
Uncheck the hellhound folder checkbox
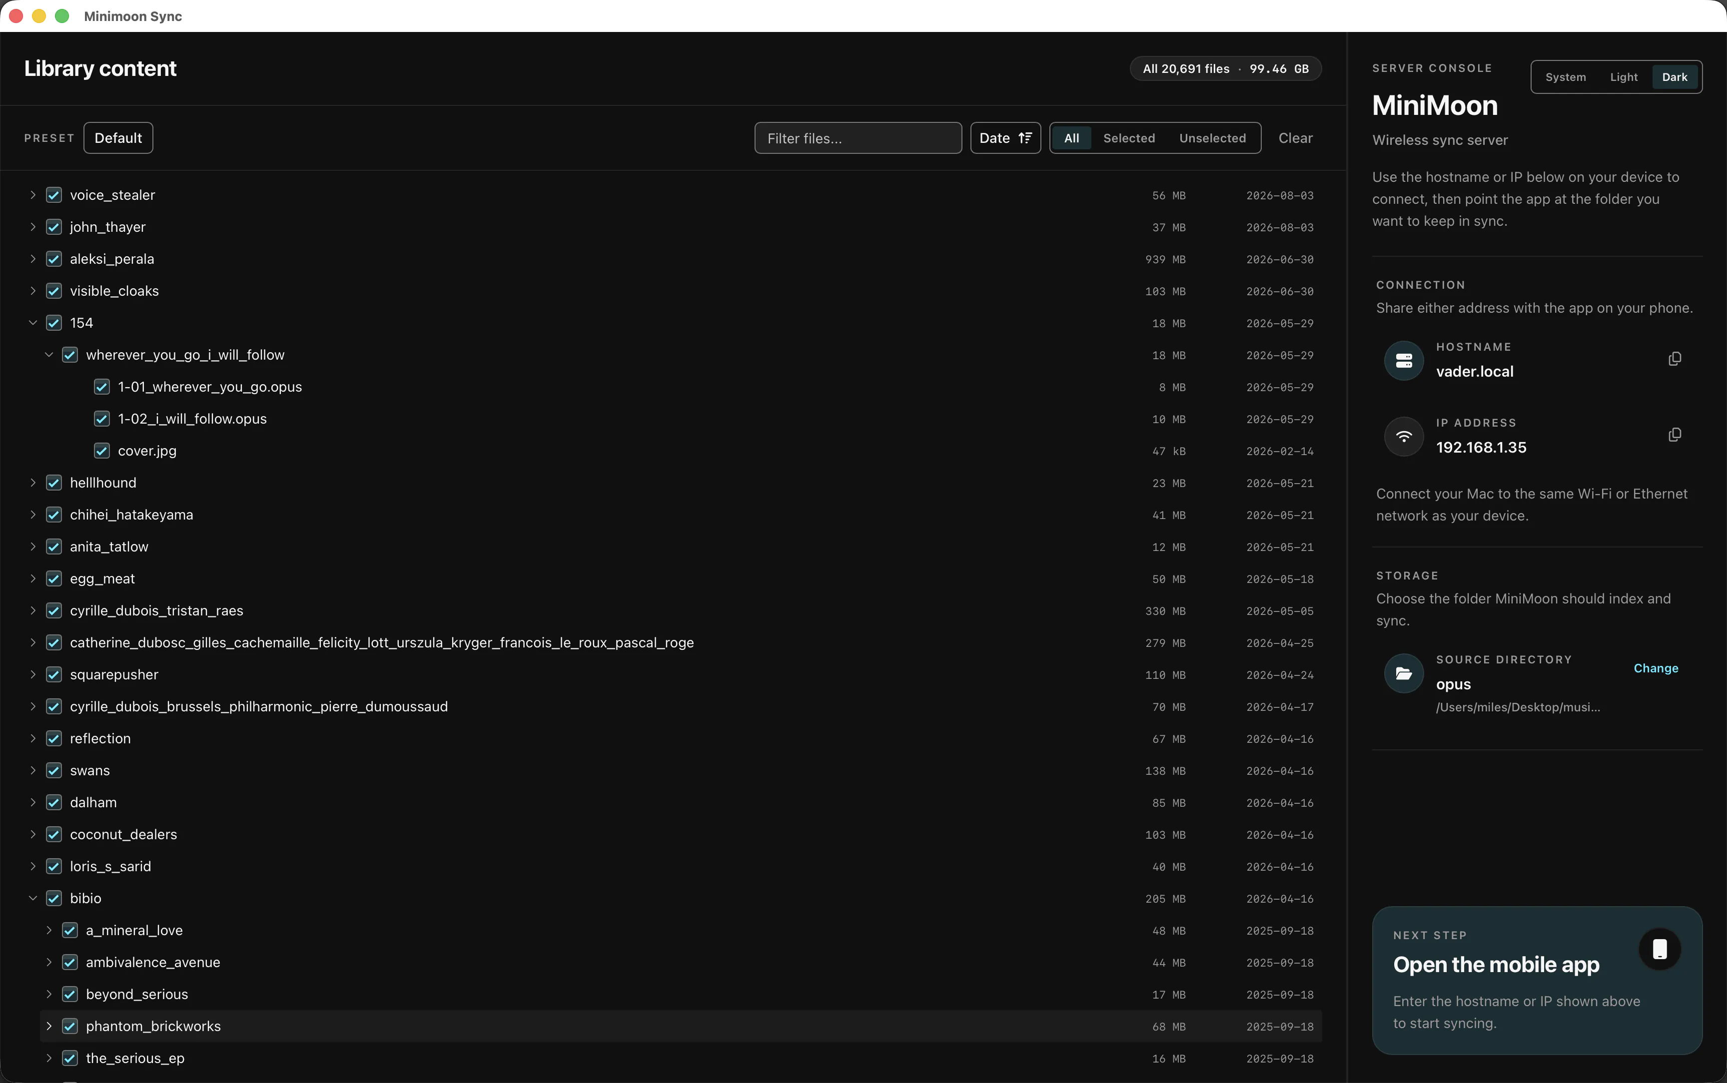pyautogui.click(x=54, y=483)
